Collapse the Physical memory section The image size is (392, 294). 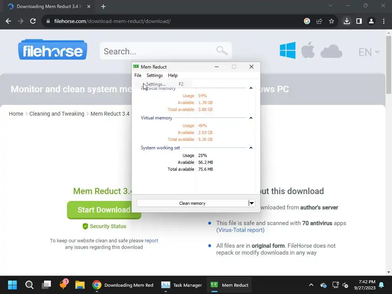251,88
